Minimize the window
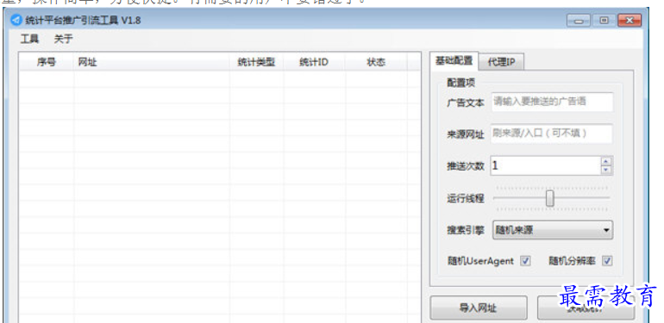This screenshot has height=323, width=664. coord(579,21)
